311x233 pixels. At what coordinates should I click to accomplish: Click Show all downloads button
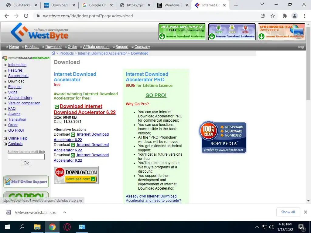[288, 212]
